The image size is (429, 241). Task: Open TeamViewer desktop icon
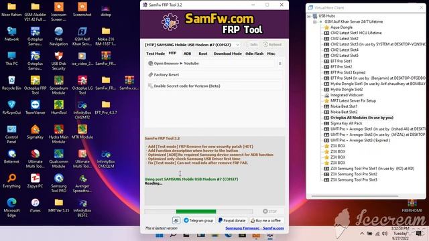pos(35,107)
